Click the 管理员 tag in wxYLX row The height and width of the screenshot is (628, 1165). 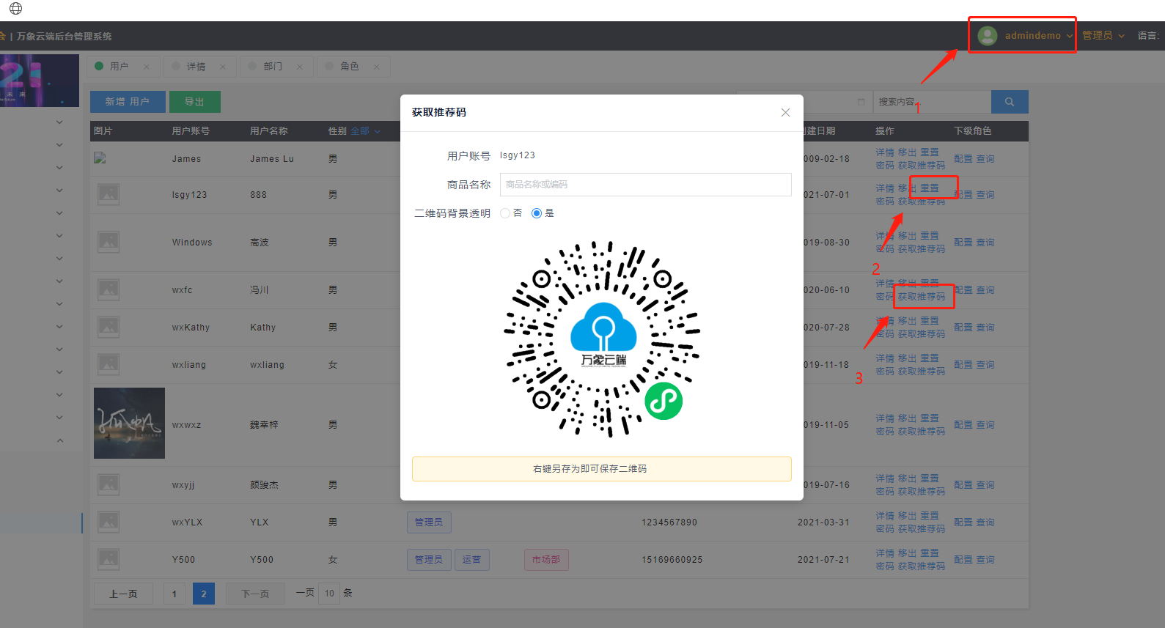[x=429, y=522]
